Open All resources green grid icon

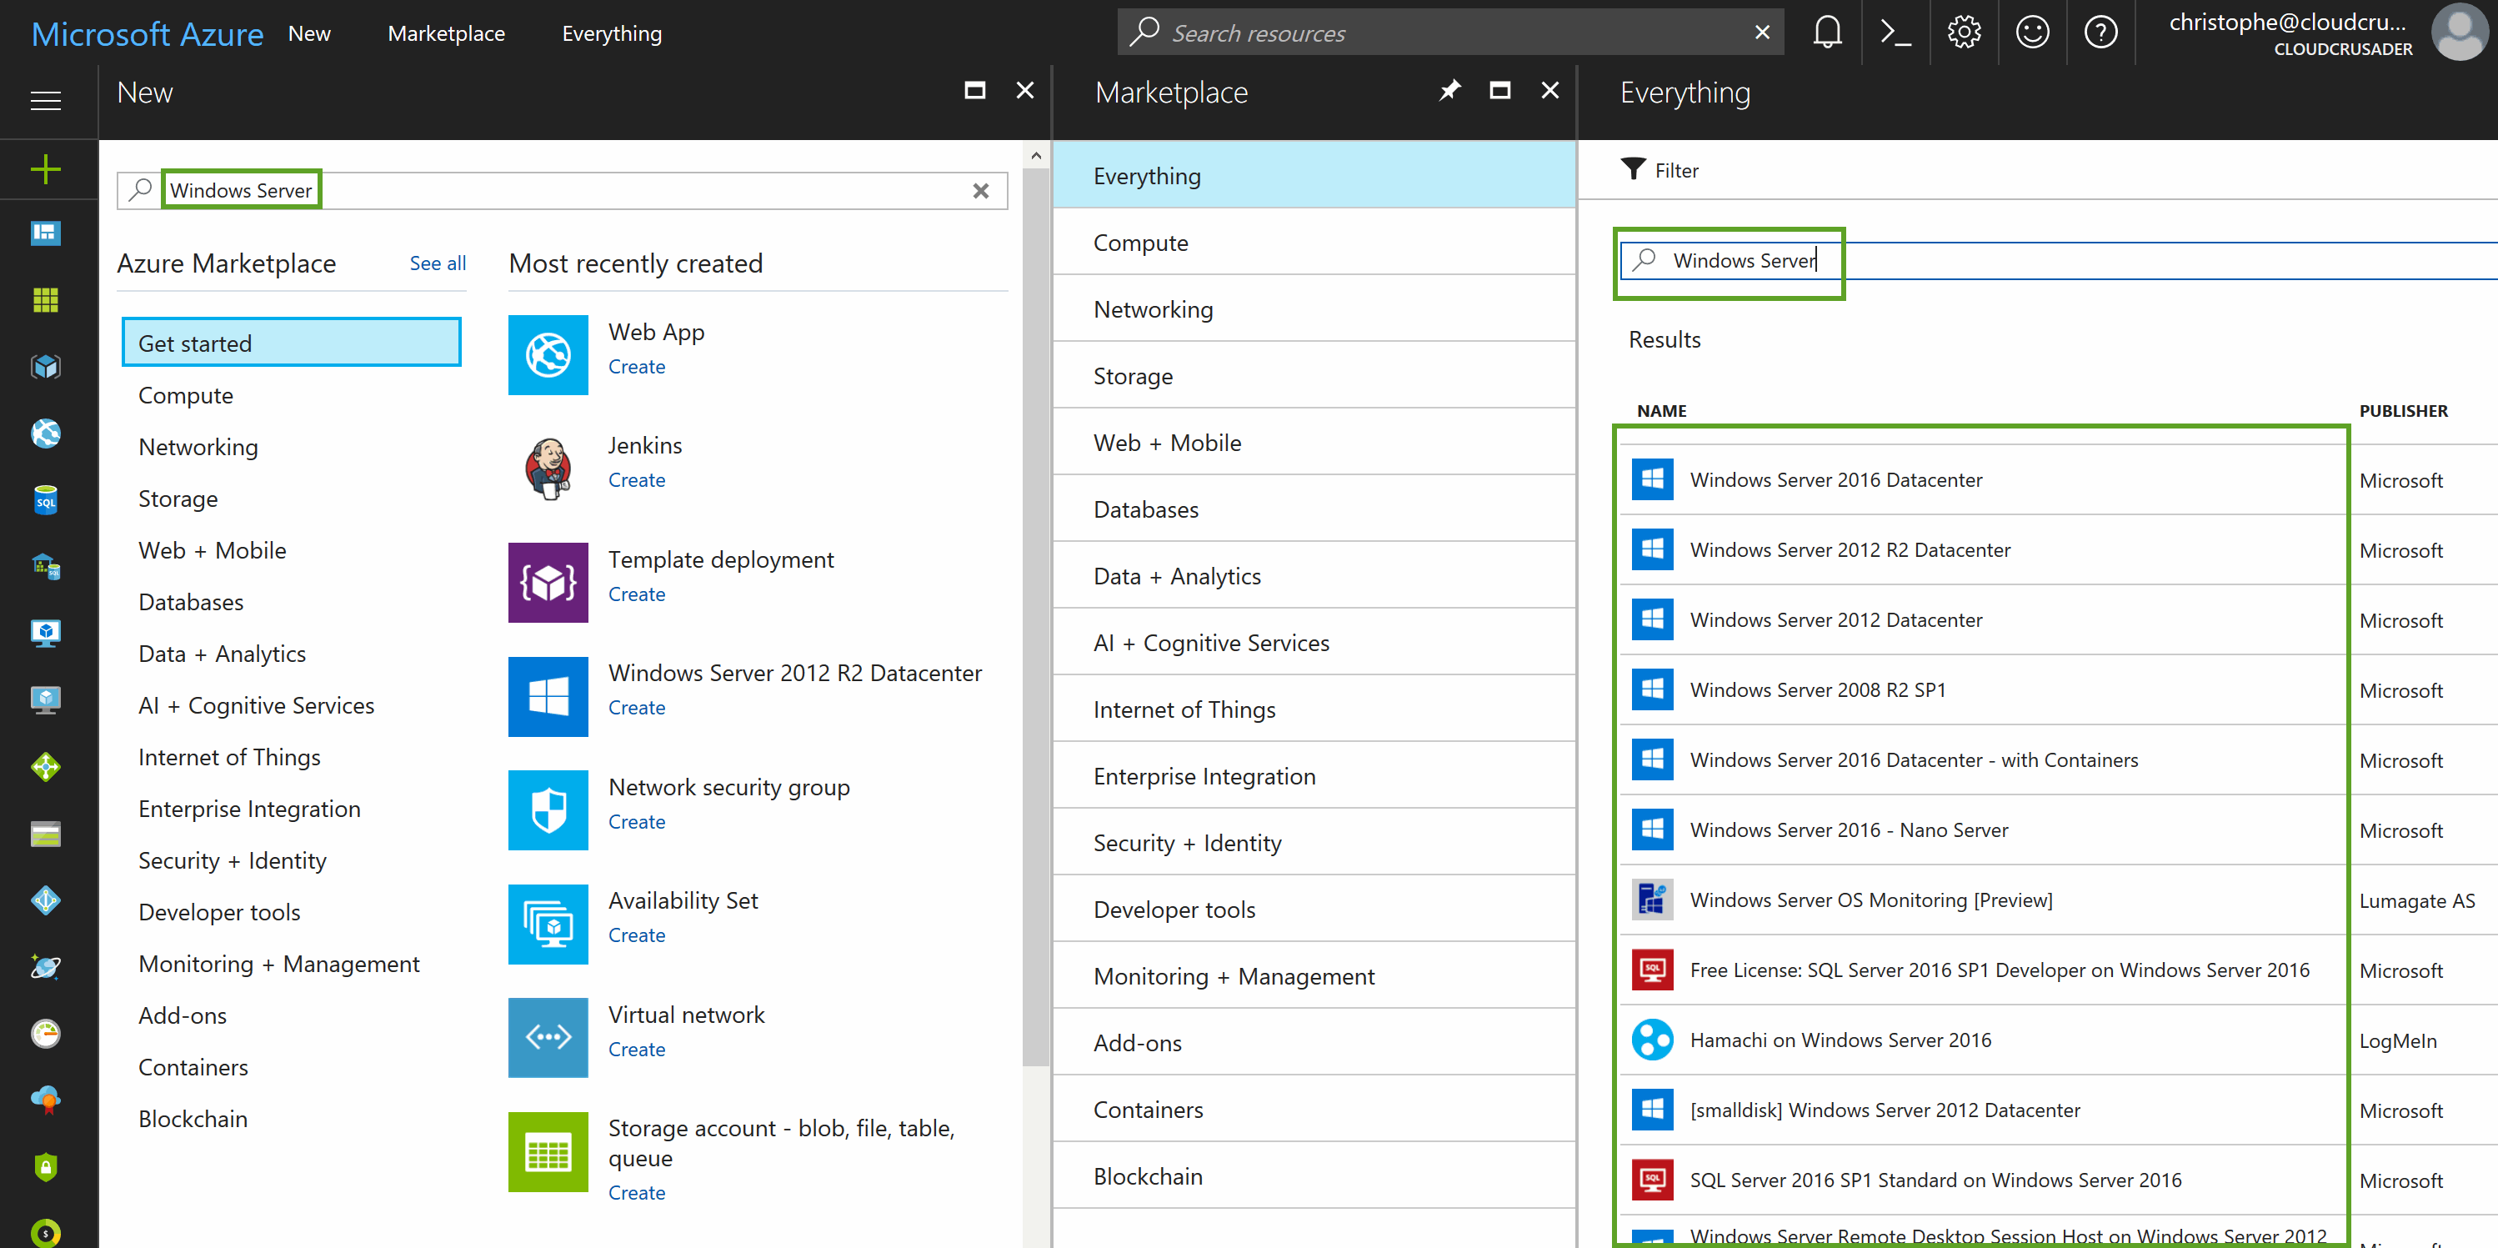click(46, 299)
